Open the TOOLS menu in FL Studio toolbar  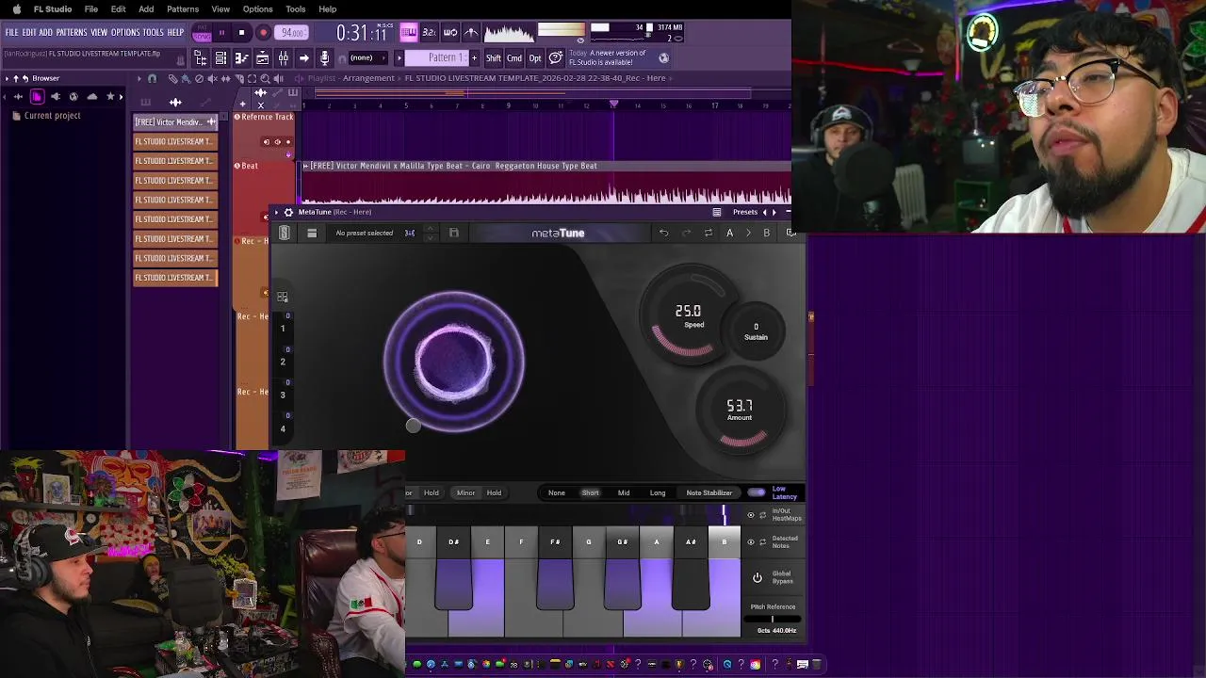pyautogui.click(x=154, y=33)
